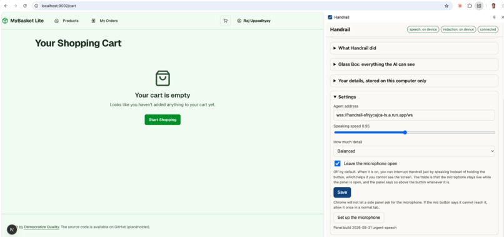Viewport: 504px width, 237px height.
Task: Open the How much detail dropdown
Action: [414, 151]
